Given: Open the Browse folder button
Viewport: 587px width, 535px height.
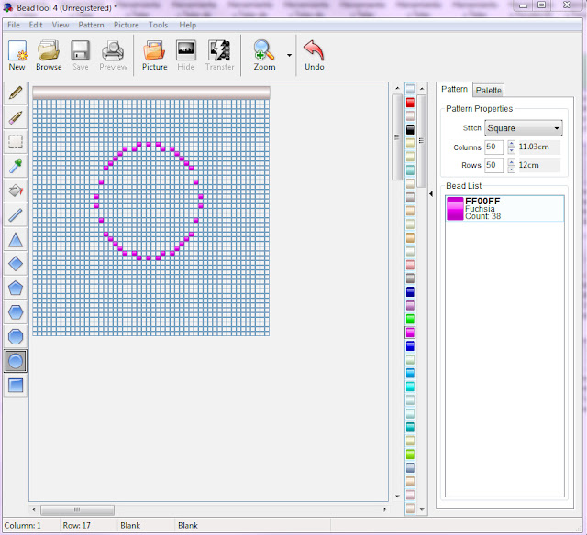Looking at the screenshot, I should point(49,56).
